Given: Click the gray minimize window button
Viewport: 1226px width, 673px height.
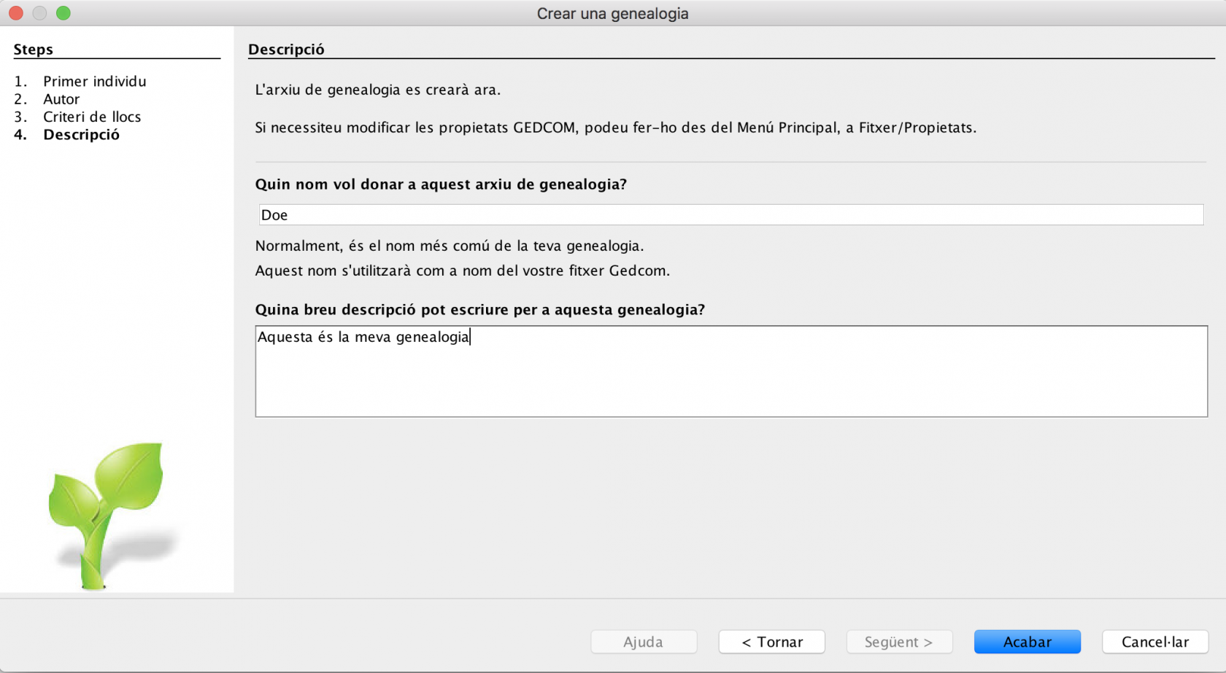Looking at the screenshot, I should 40,13.
